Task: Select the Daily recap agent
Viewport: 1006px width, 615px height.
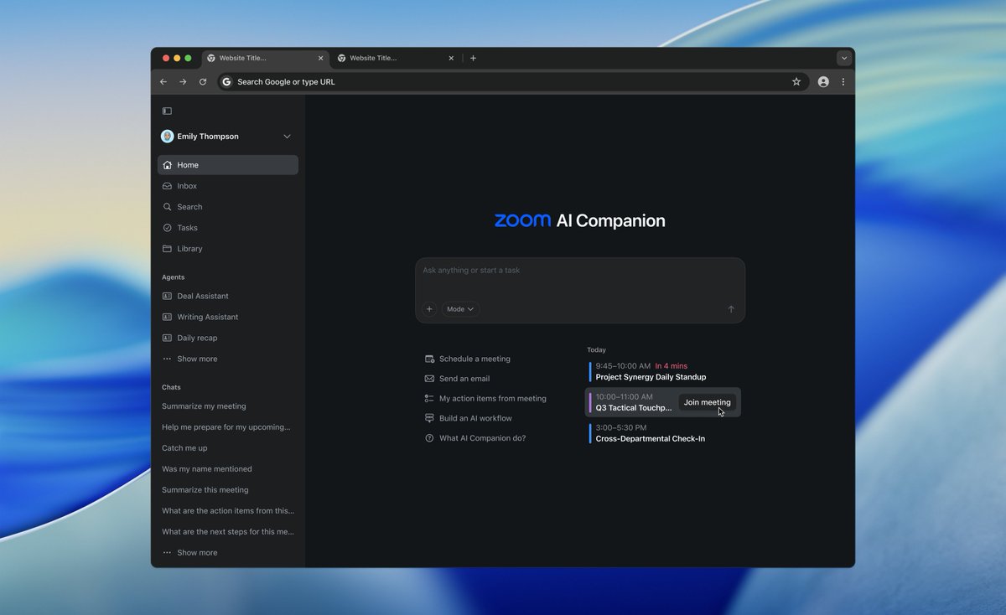Action: tap(228, 338)
